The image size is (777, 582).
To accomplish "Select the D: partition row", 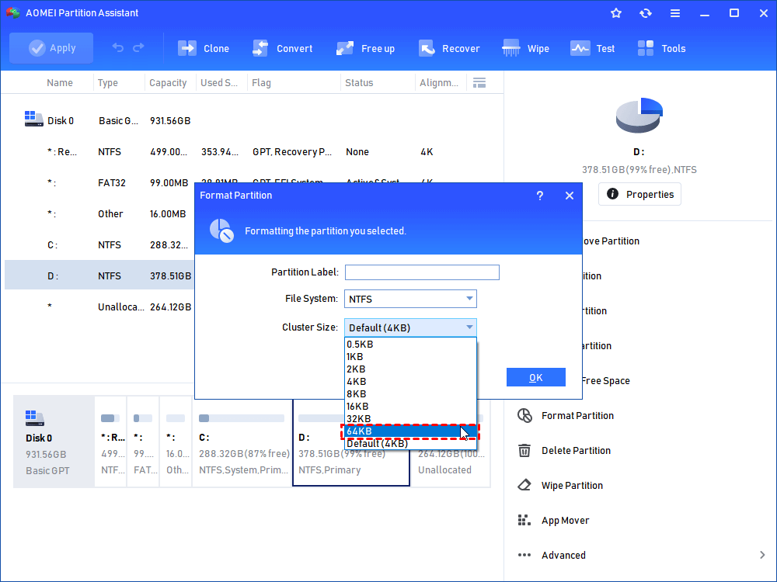I will click(99, 275).
